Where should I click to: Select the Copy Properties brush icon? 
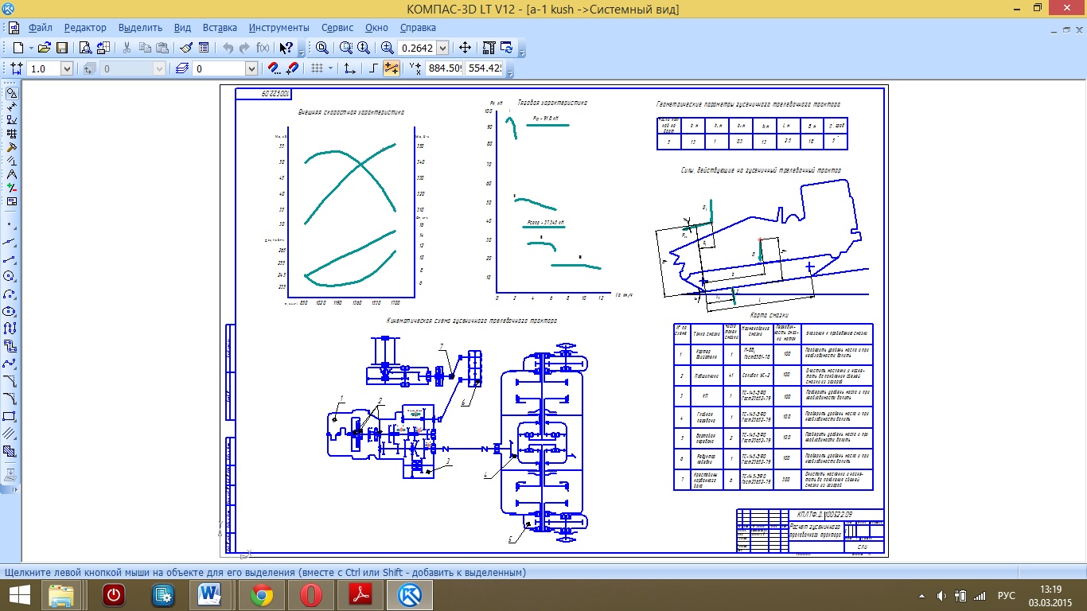click(185, 48)
